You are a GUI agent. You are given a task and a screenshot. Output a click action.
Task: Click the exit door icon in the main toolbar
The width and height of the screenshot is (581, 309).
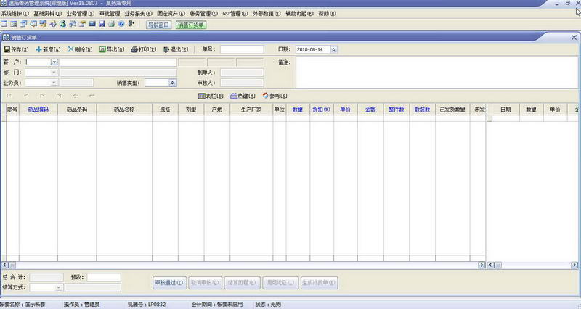coord(131,24)
